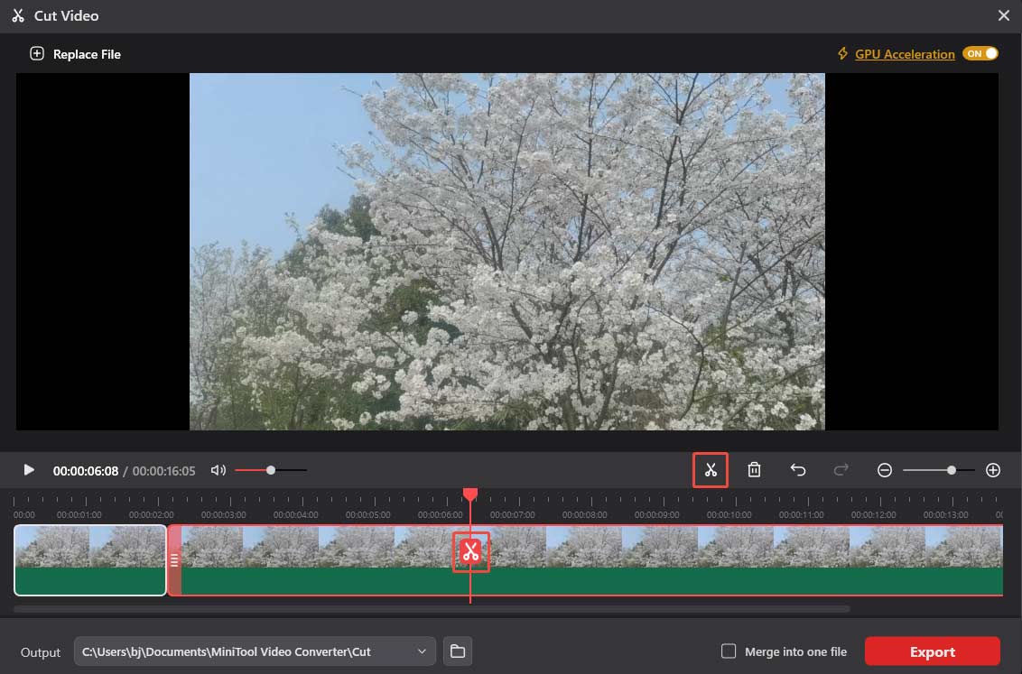Viewport: 1022px width, 674px height.
Task: Click the lightning bolt GPU icon
Action: click(x=842, y=53)
